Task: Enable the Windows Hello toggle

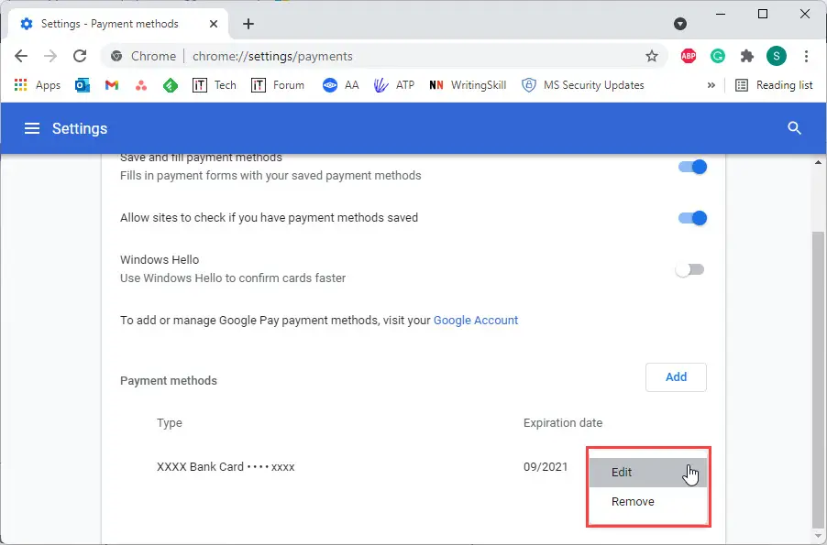Action: coord(689,270)
